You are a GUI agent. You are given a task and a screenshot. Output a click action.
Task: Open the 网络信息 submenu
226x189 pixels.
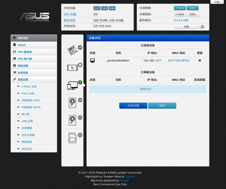[34, 142]
